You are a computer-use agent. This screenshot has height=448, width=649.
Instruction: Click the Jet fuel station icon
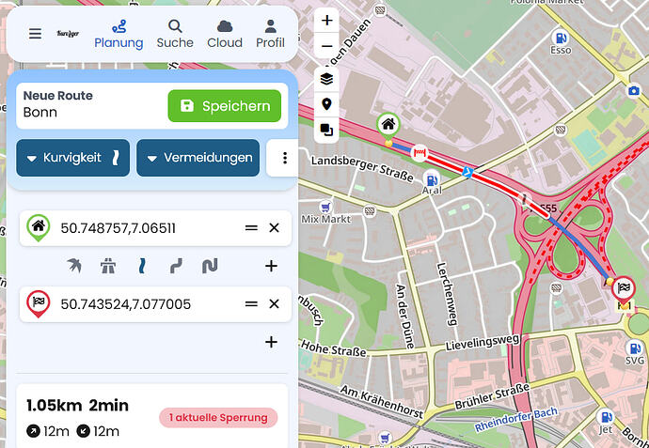coord(606,416)
